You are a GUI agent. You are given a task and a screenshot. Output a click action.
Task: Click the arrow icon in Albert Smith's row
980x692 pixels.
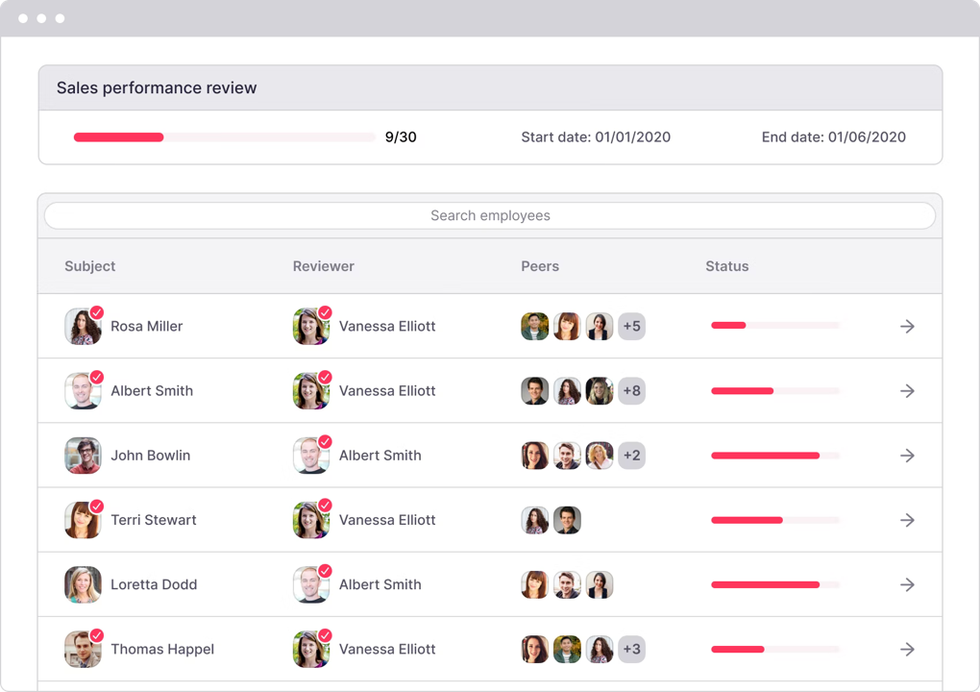pyautogui.click(x=906, y=391)
